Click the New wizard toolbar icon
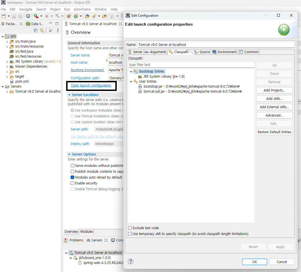301x272 pixels. click(x=3, y=16)
